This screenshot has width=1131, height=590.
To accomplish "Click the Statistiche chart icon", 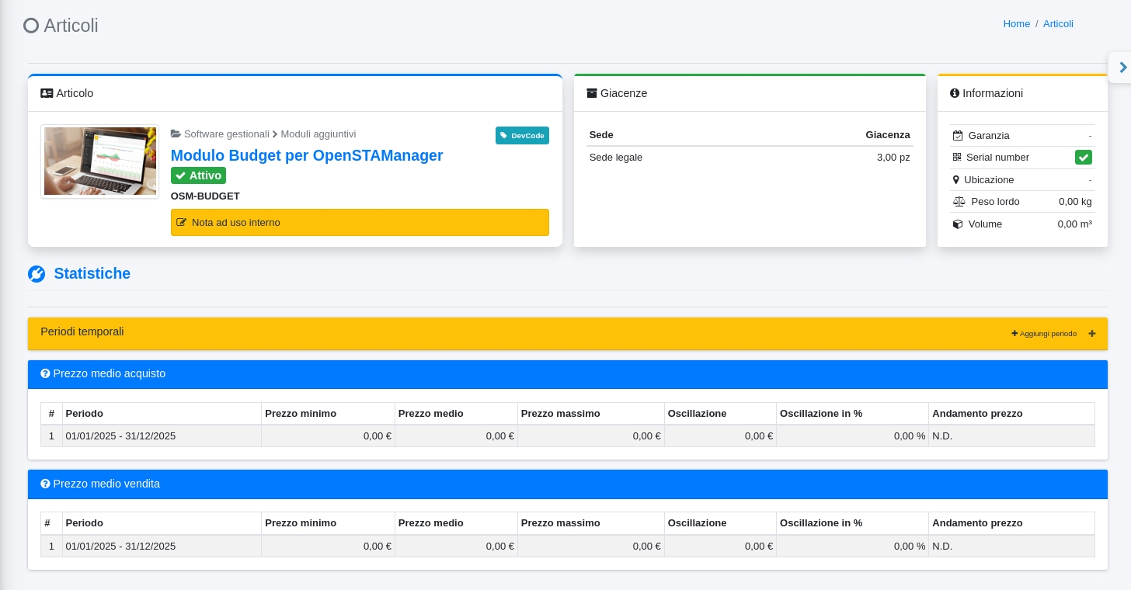I will [37, 274].
